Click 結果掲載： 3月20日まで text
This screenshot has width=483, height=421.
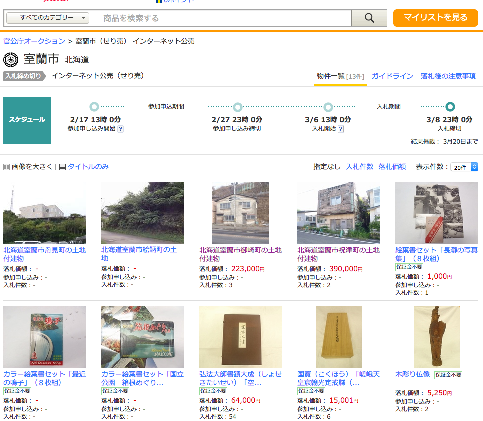click(x=444, y=141)
